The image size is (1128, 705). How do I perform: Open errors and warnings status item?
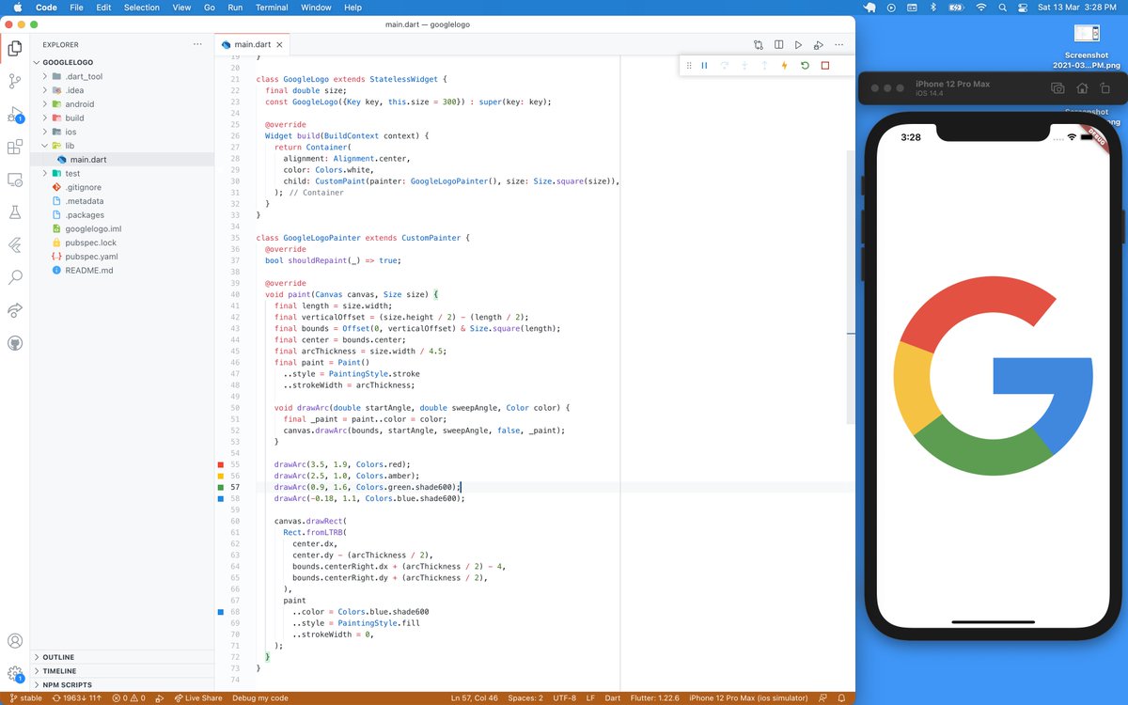click(x=130, y=697)
